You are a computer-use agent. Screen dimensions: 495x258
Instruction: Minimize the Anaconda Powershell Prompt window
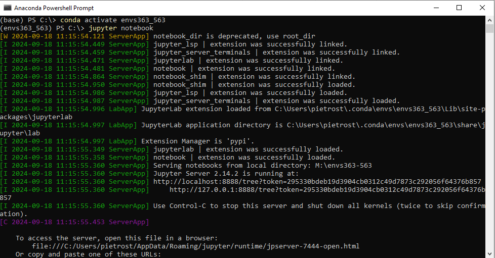[x=436, y=8]
